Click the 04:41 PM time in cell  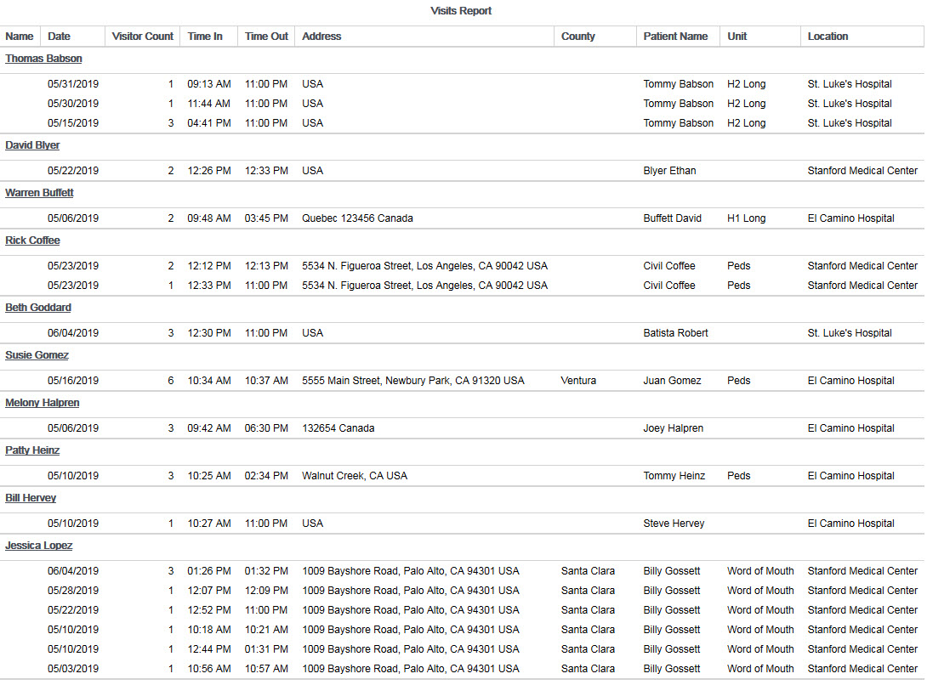[x=209, y=123]
